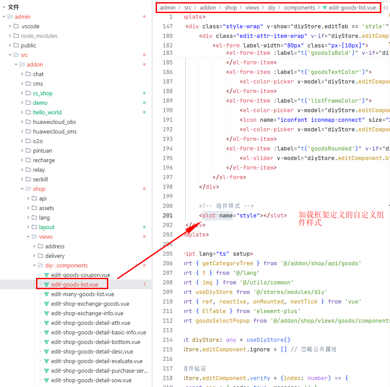The width and height of the screenshot is (390, 387).
Task: Expand the .vscode folder
Action: click(10, 26)
